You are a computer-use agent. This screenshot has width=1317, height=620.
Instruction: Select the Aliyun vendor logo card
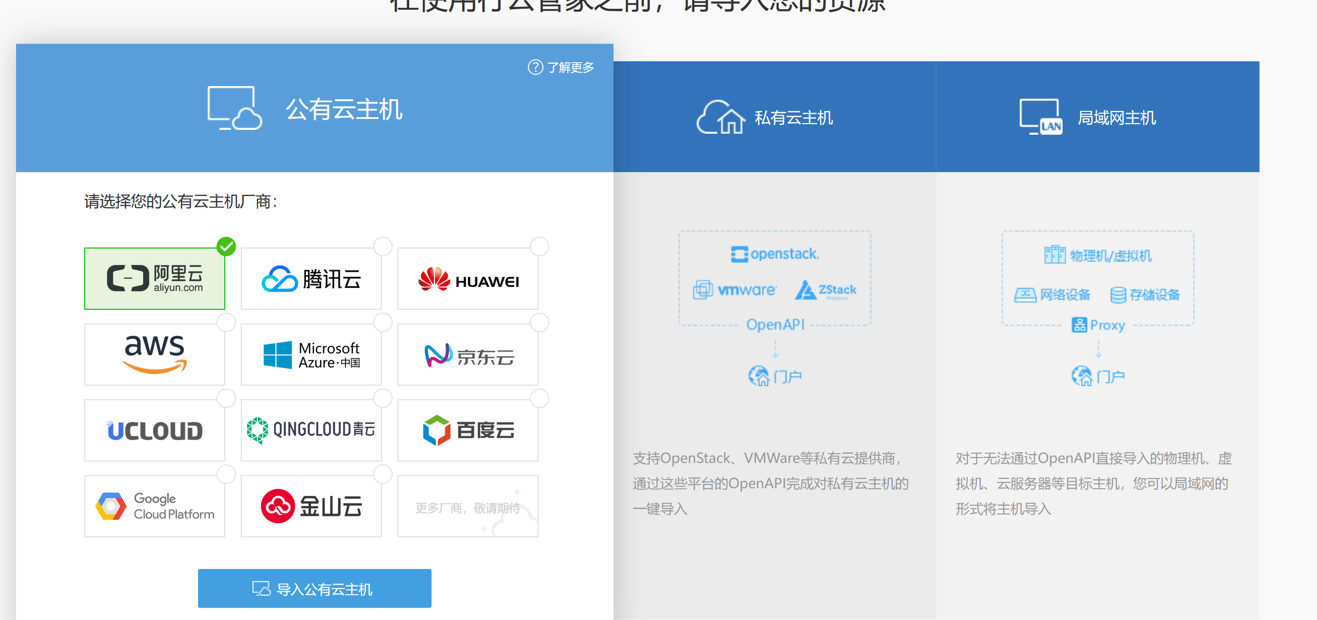click(154, 279)
